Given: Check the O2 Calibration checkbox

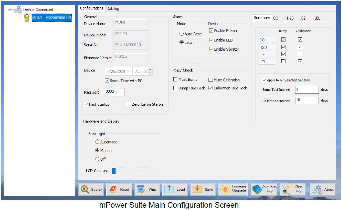Looking at the screenshot, I should coord(300,54).
